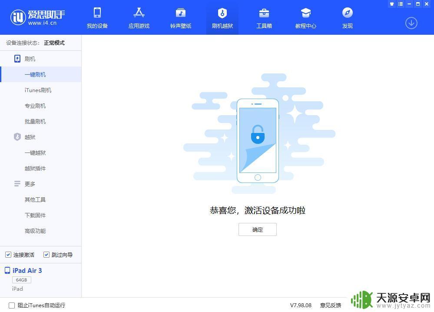Click the 更多 section heading
Viewport: 434px width, 312px height.
pyautogui.click(x=30, y=184)
